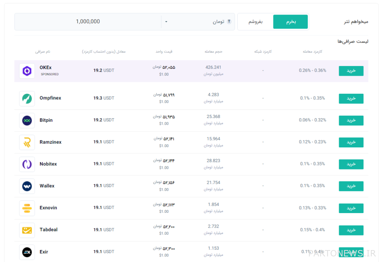Click the Ompfinex exchange logo

[x=27, y=99]
